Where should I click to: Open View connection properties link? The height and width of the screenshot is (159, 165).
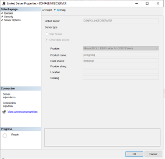[x=22, y=112]
